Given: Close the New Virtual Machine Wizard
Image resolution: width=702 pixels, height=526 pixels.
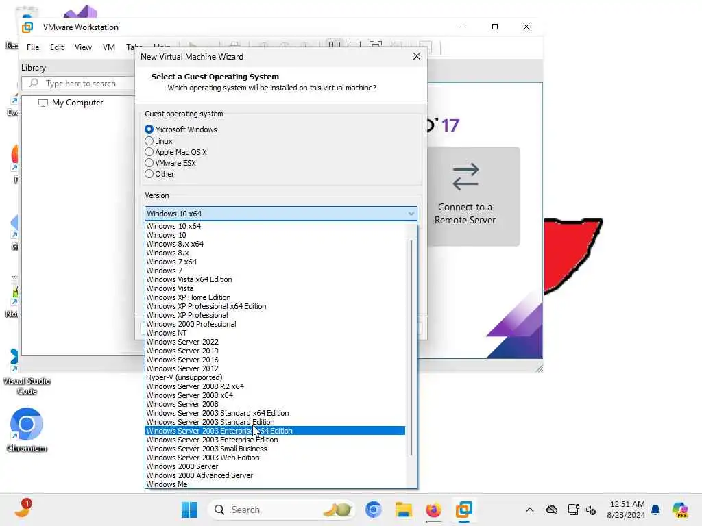Looking at the screenshot, I should [416, 56].
